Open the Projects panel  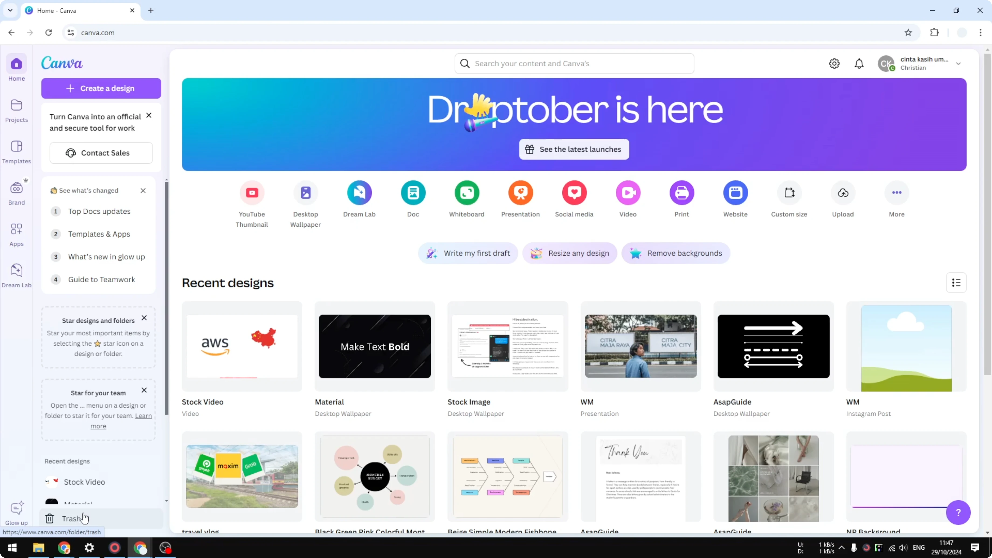[16, 111]
